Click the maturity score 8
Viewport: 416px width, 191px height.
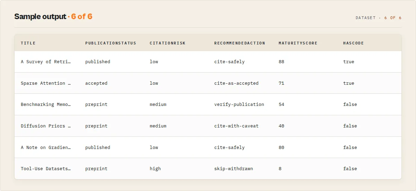tap(280, 169)
